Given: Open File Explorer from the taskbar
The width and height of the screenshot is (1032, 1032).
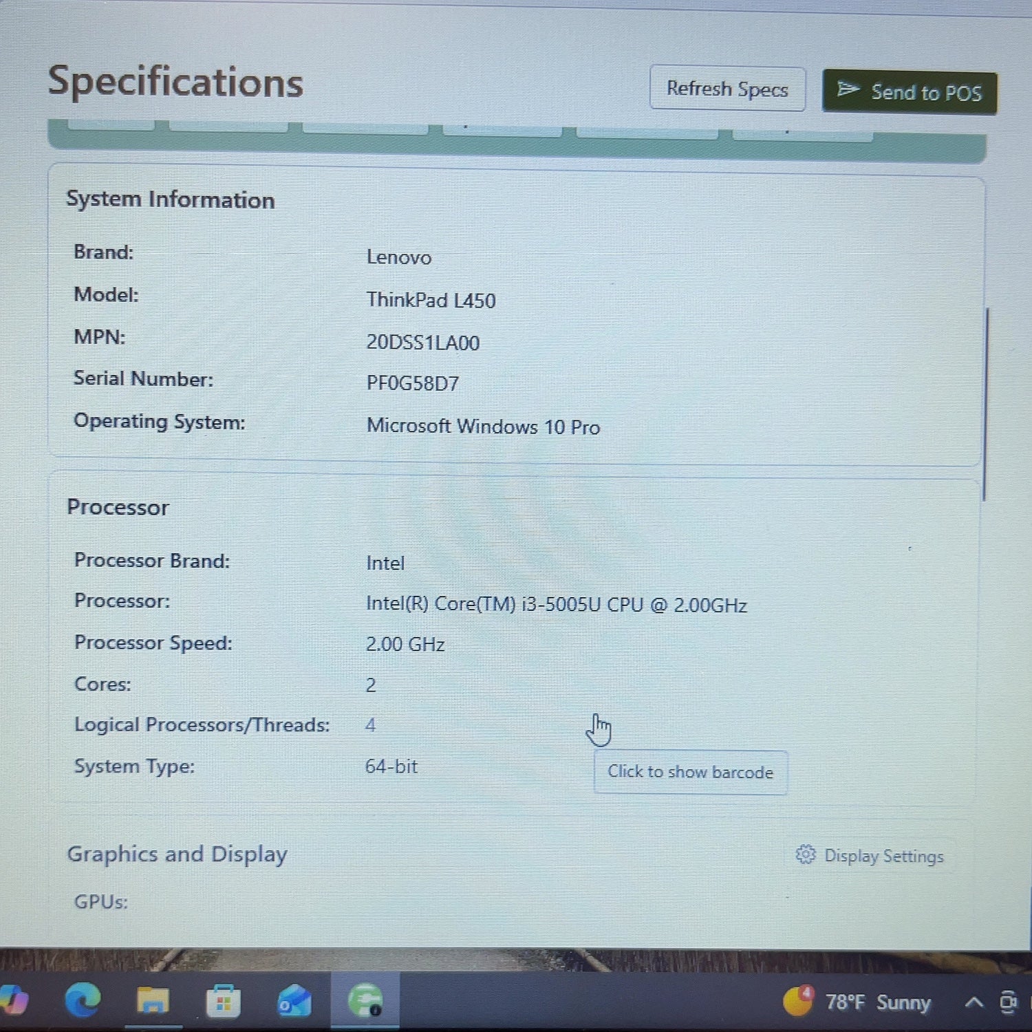Looking at the screenshot, I should (x=153, y=1000).
